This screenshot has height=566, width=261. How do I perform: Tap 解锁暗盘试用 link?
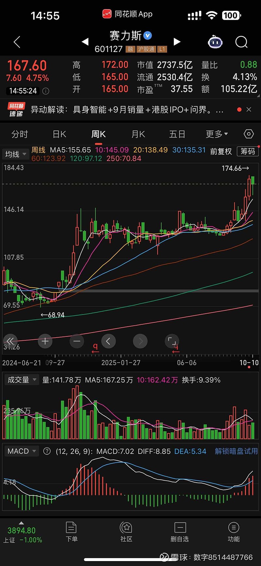(x=236, y=451)
